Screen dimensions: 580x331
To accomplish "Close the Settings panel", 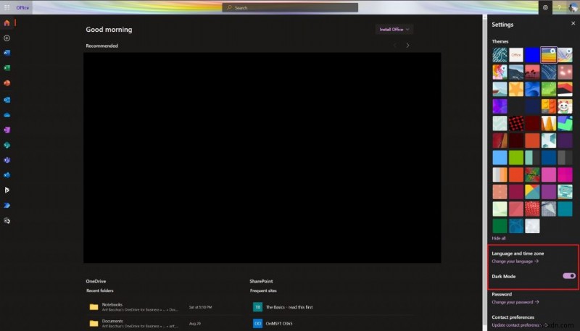I will click(573, 24).
